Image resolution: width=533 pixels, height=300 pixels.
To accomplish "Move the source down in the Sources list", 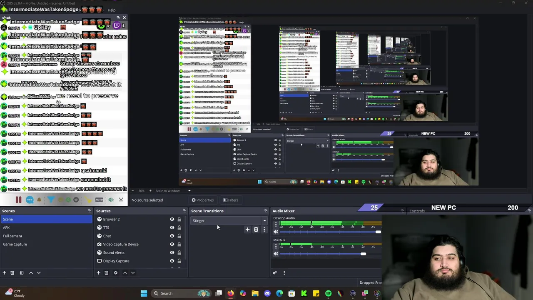I will click(x=133, y=273).
